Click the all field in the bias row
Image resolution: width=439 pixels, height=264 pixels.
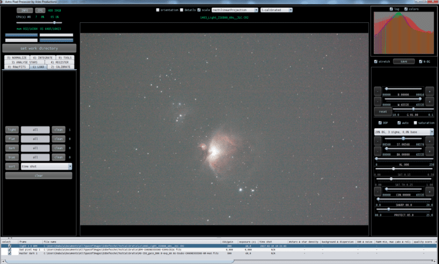(35, 157)
